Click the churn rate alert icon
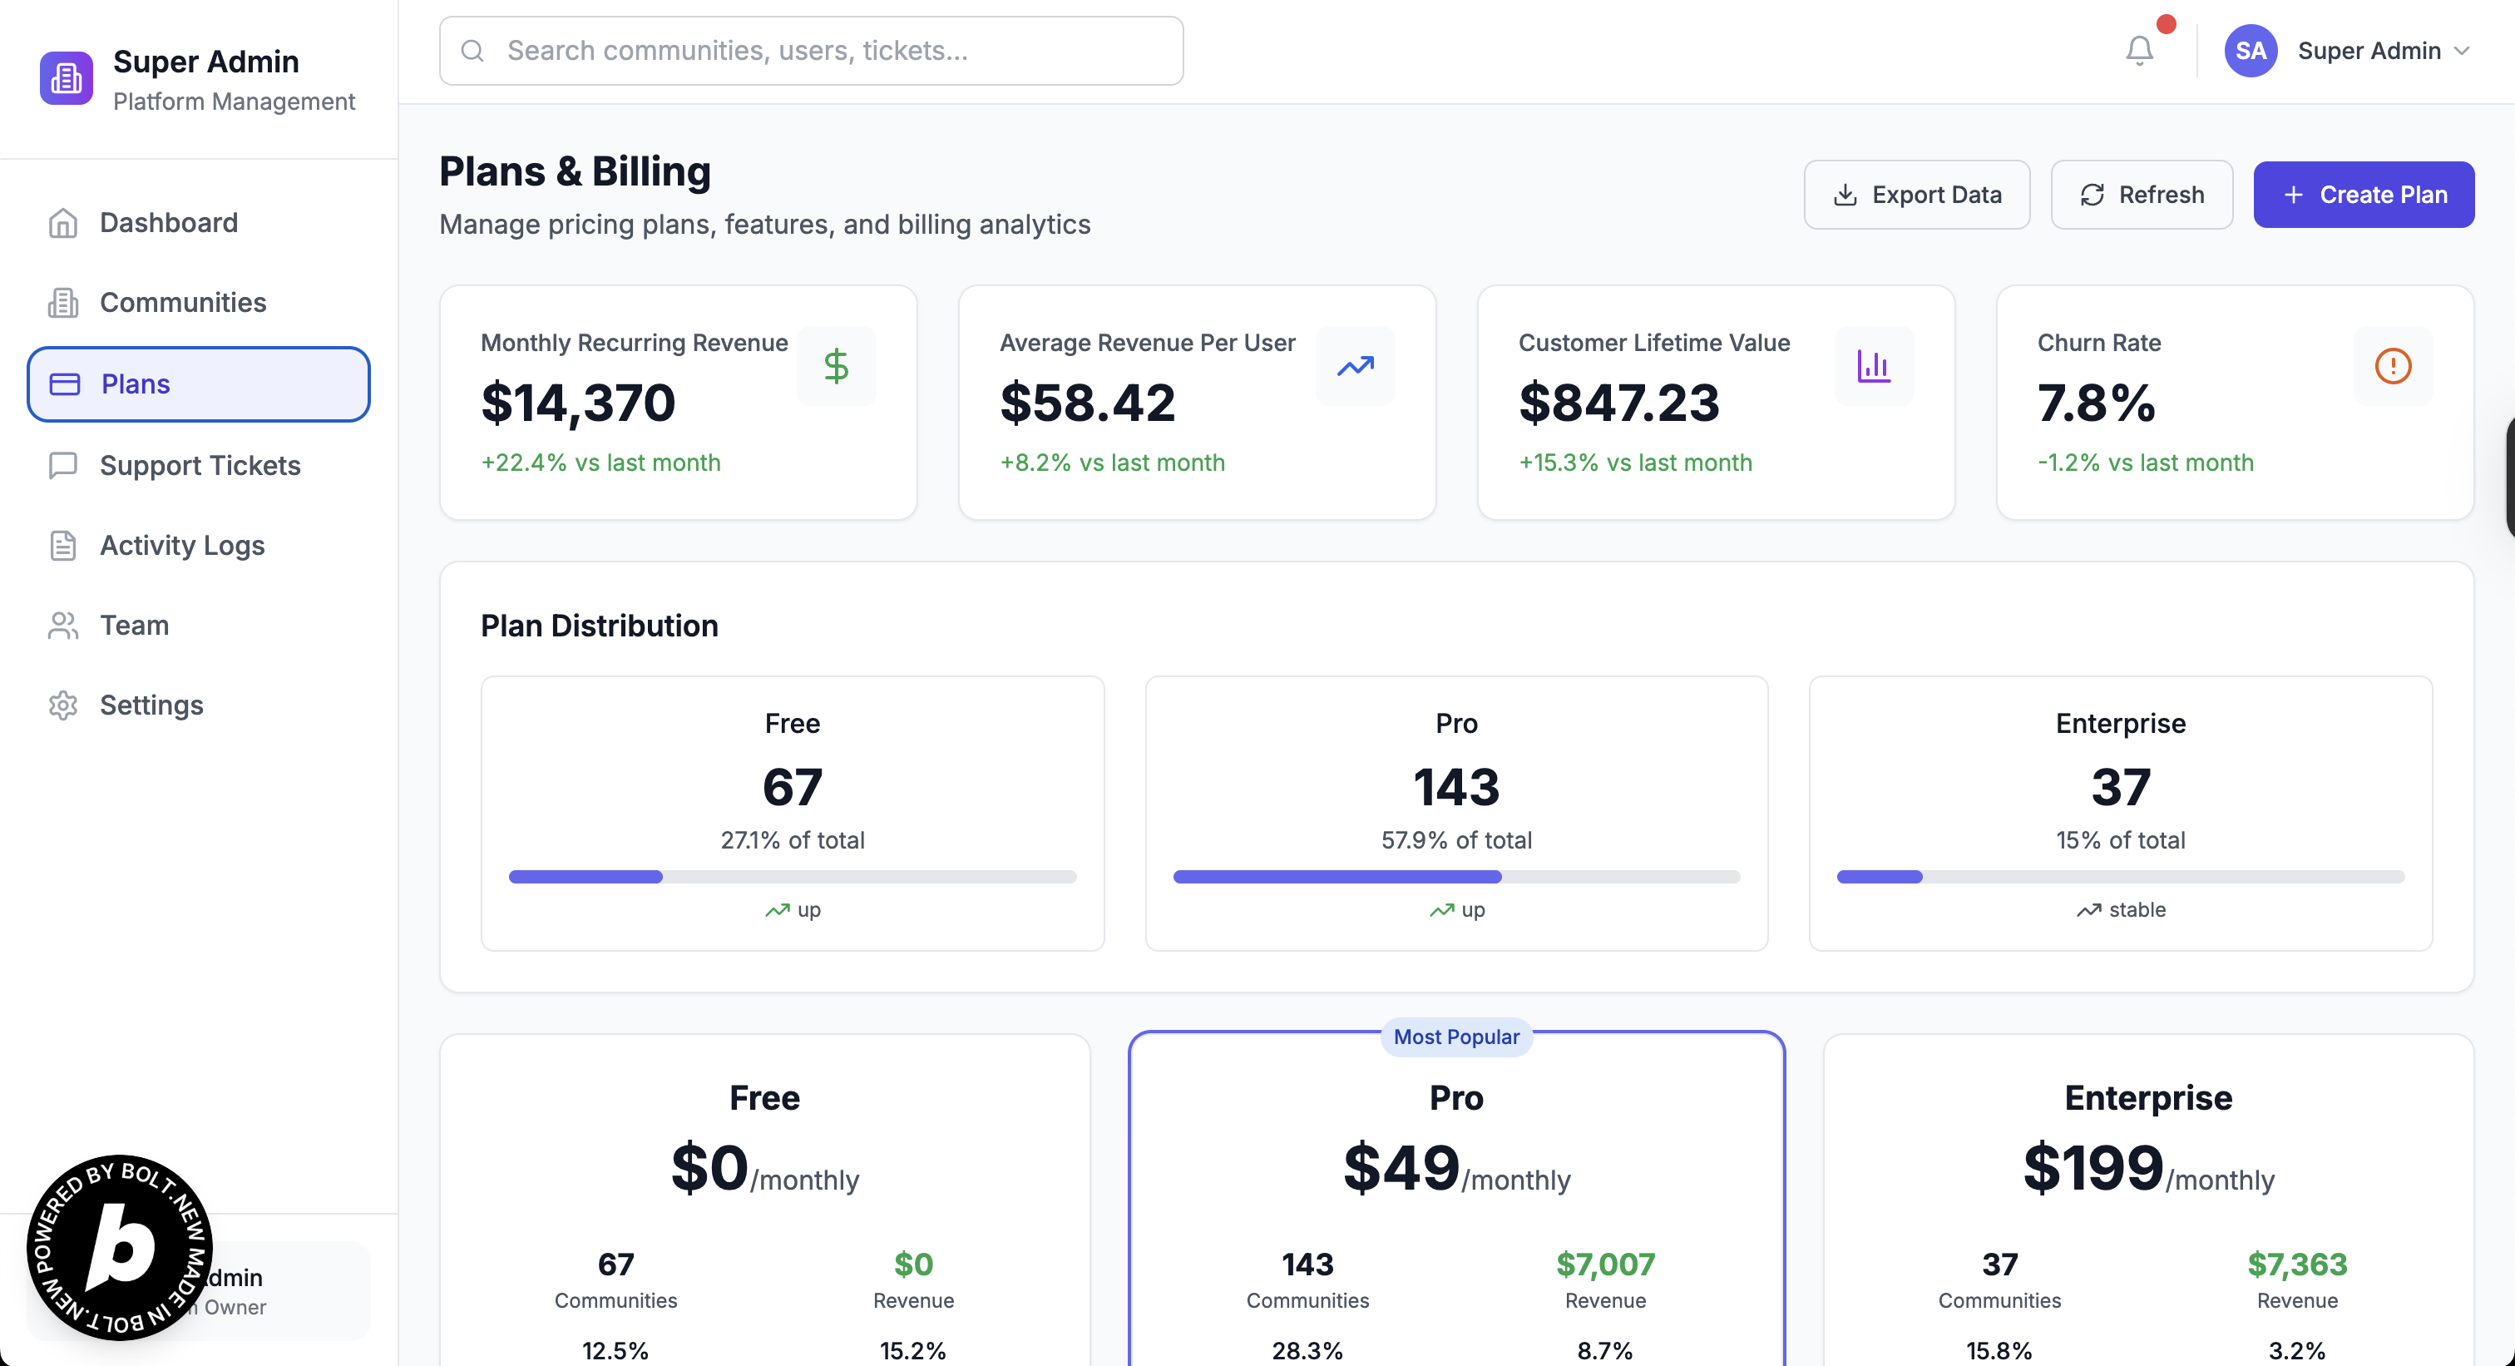The height and width of the screenshot is (1366, 2515). pos(2392,366)
